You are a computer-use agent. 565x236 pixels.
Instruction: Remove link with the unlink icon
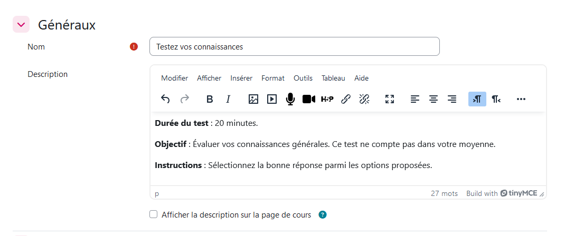click(364, 99)
